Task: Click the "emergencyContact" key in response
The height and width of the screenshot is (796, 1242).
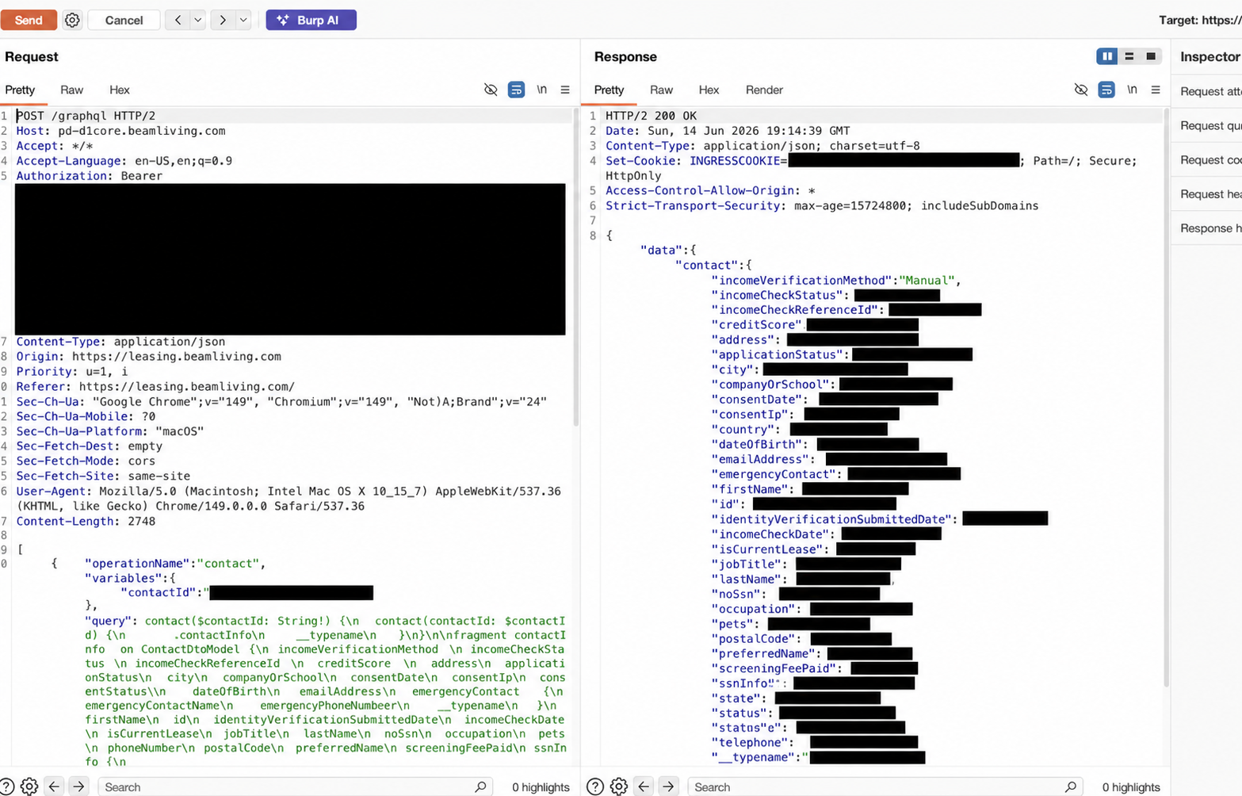Action: 774,474
